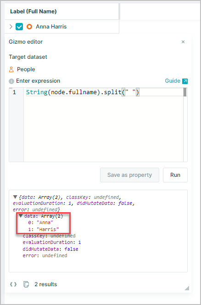The width and height of the screenshot is (201, 305).
Task: Click inside the expression code editor
Action: coord(103,124)
